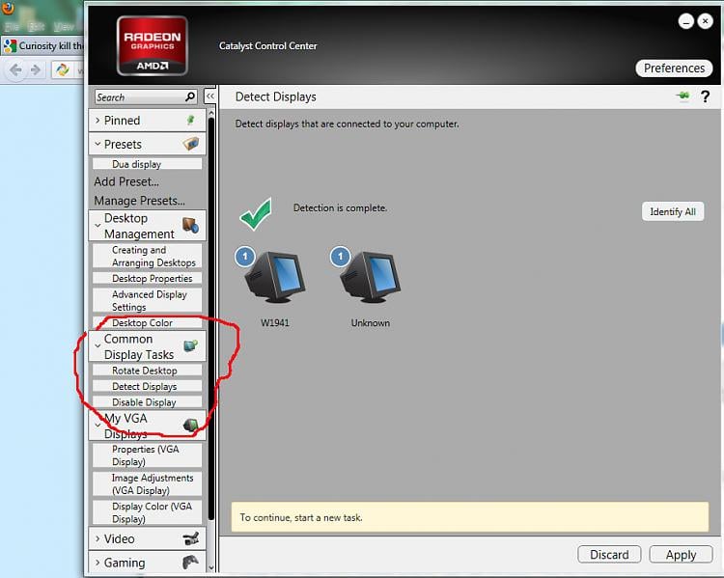The width and height of the screenshot is (724, 578).
Task: Click Manage Presets...
Action: tap(139, 201)
